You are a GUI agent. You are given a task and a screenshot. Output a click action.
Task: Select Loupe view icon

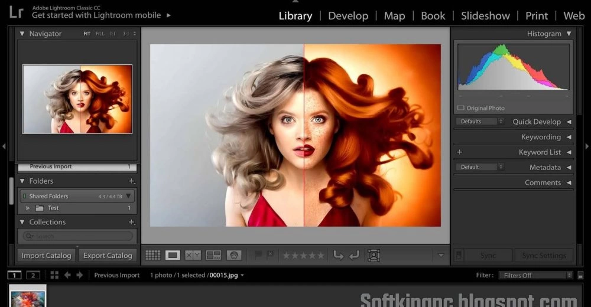[x=173, y=256]
